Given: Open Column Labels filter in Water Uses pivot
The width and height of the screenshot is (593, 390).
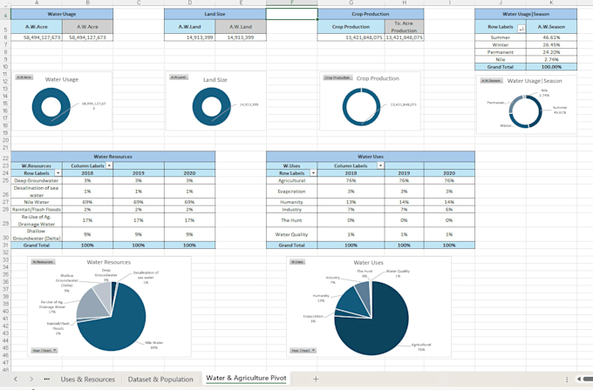Looking at the screenshot, I should 380,165.
